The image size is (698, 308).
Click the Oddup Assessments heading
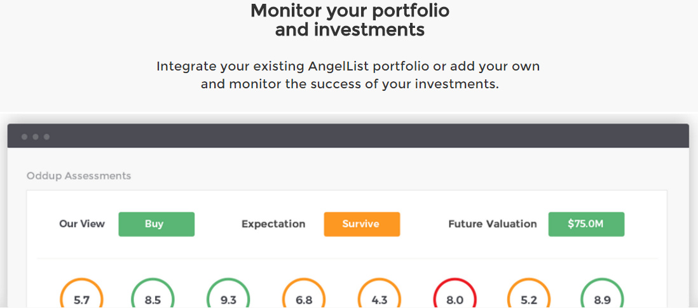coord(79,176)
